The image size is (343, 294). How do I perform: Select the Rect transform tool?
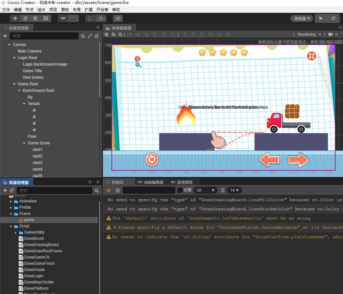(x=46, y=18)
